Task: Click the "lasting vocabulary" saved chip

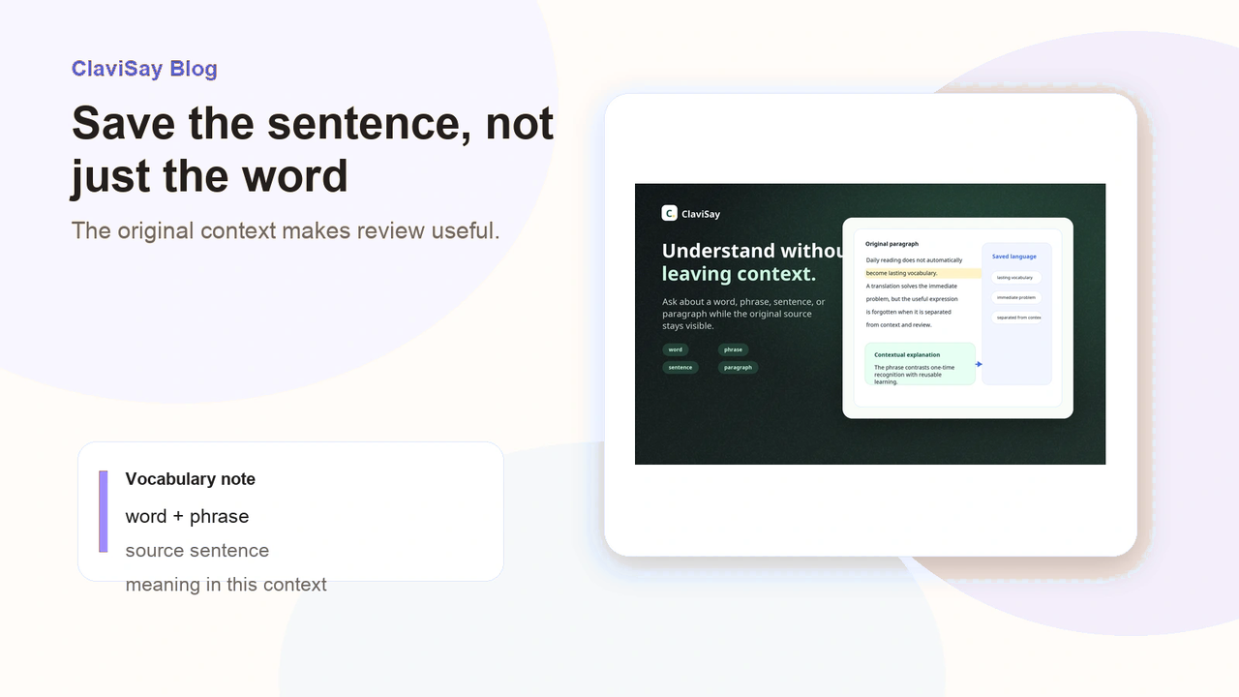Action: 1014,278
